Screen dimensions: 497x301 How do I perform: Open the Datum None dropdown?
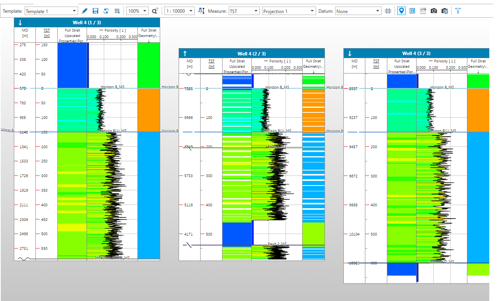point(358,11)
